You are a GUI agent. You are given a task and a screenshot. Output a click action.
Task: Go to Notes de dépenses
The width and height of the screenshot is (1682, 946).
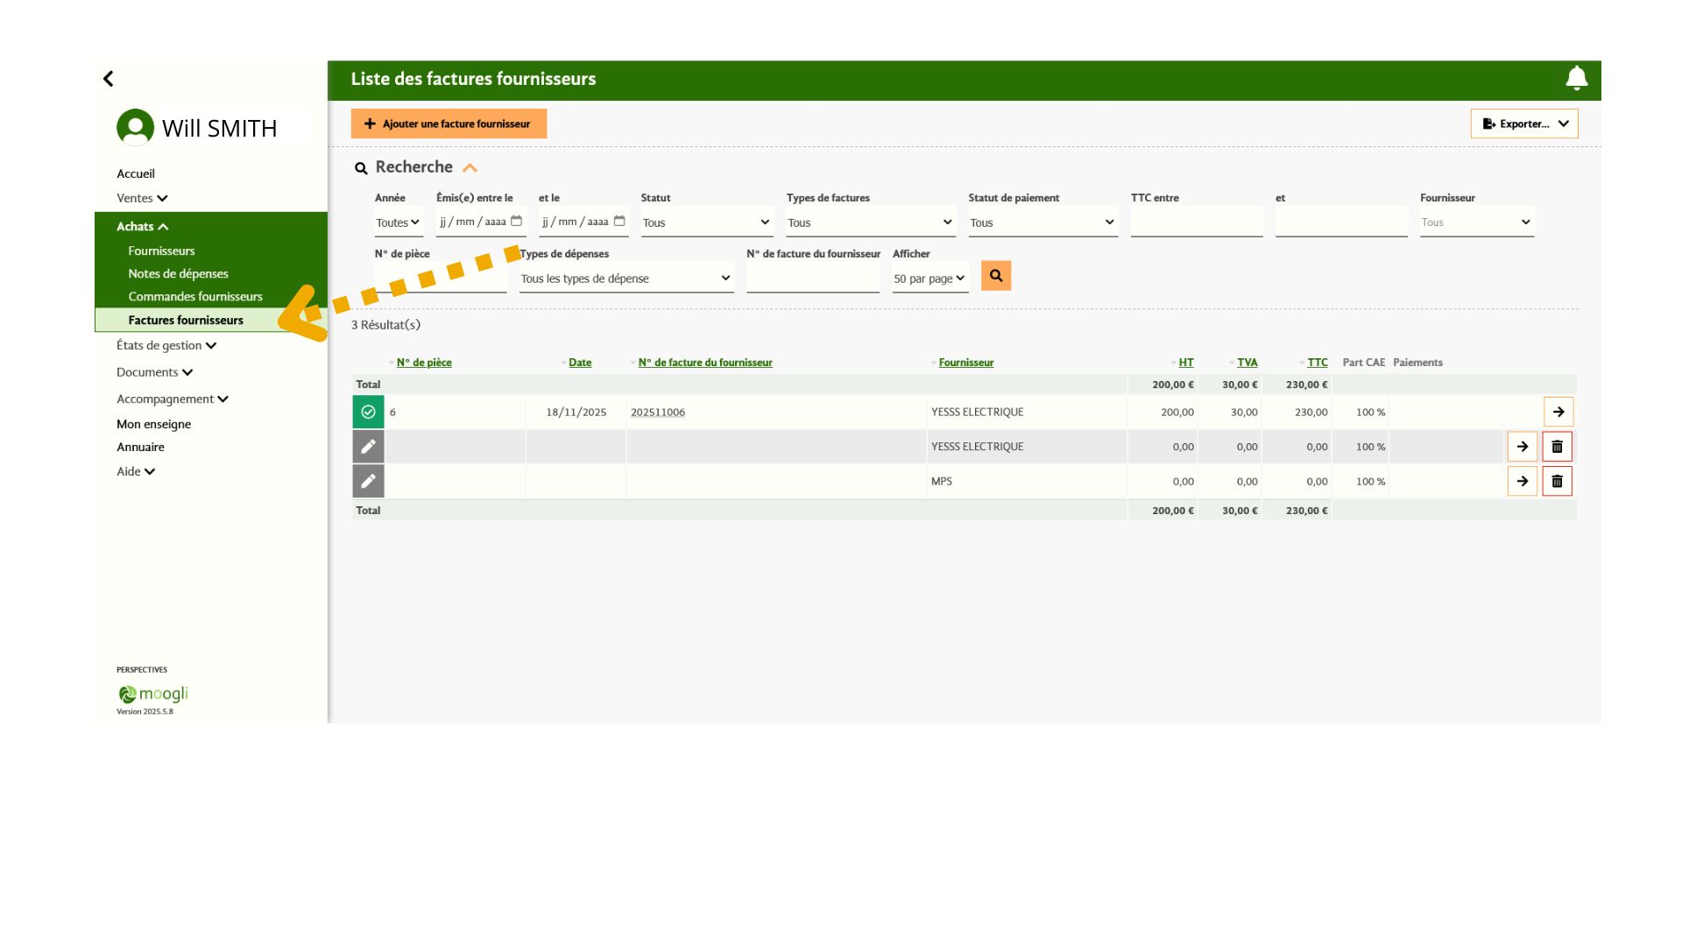point(178,273)
